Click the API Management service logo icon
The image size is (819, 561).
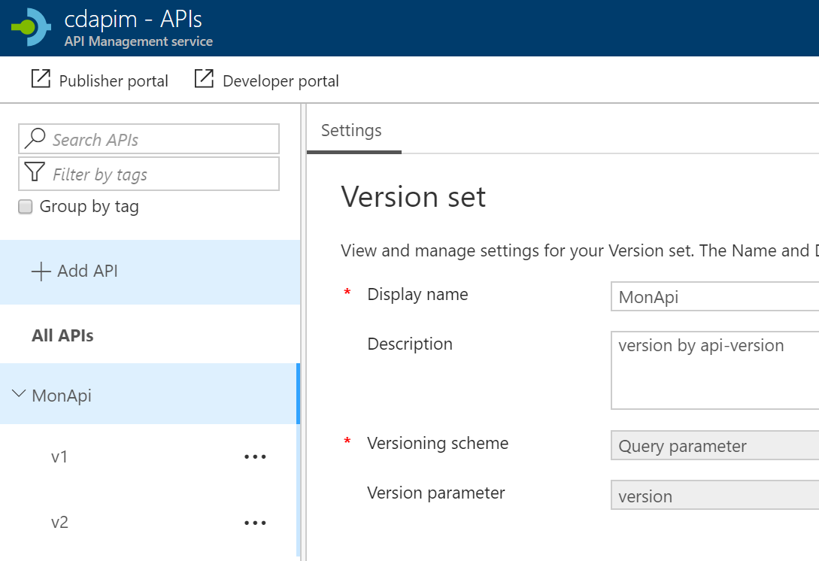coord(32,27)
